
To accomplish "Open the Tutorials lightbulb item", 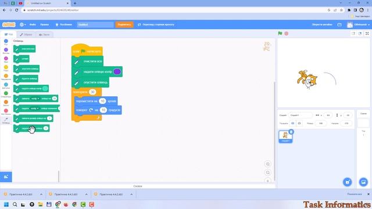I will tap(63, 24).
